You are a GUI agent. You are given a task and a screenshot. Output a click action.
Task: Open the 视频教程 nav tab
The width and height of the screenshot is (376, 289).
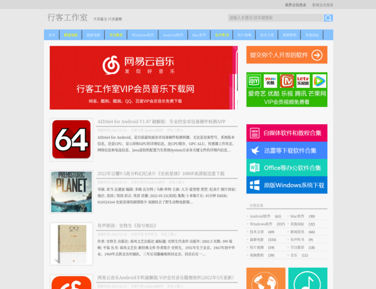click(289, 35)
